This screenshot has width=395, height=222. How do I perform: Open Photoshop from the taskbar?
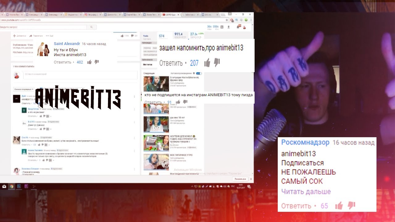pyautogui.click(x=19, y=186)
